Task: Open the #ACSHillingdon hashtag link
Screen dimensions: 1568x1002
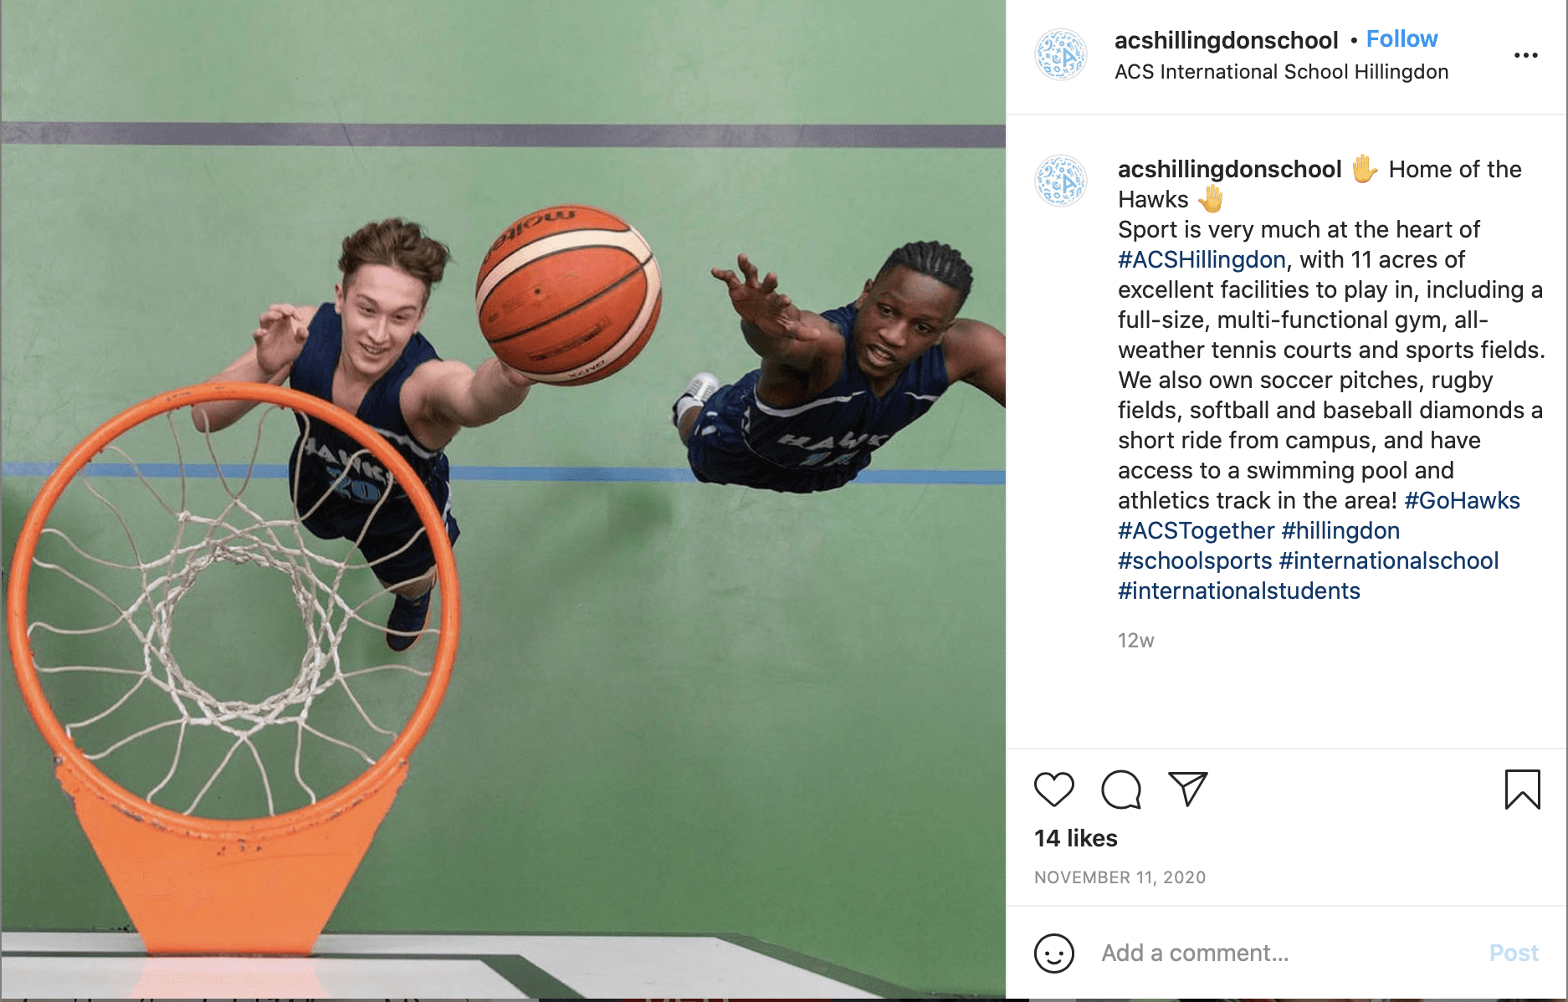Action: click(1202, 259)
